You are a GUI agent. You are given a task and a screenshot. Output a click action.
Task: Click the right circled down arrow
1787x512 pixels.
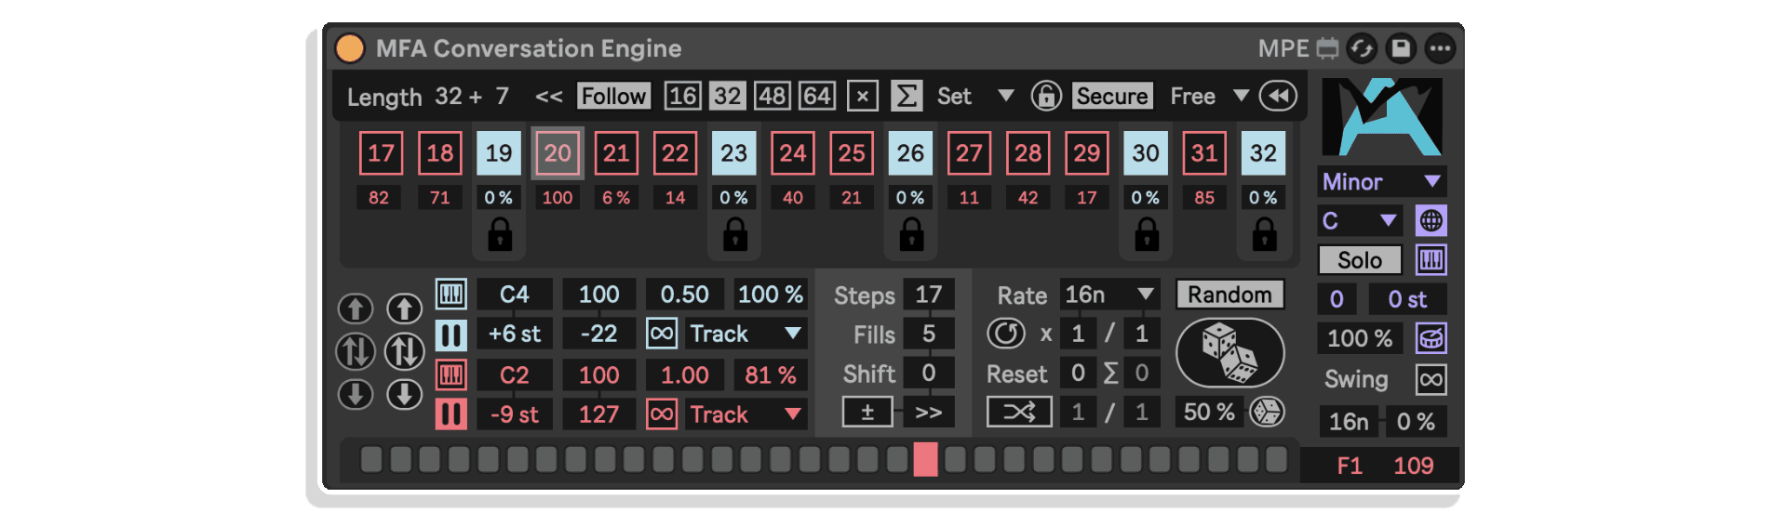(x=405, y=394)
